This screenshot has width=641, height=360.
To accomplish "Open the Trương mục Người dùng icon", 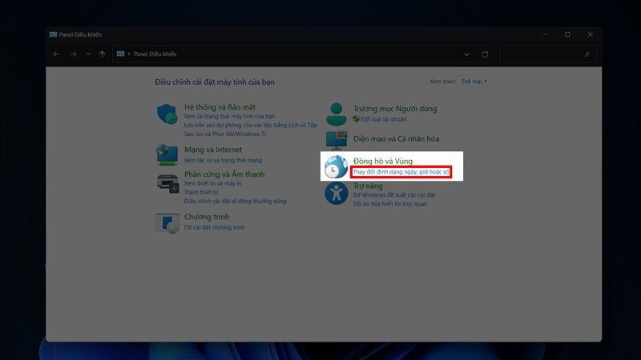I will [337, 114].
